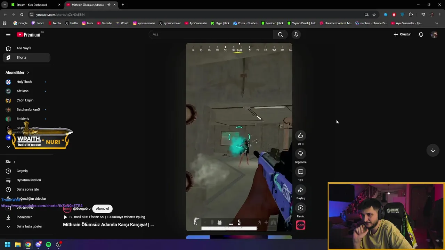Expand the Siz section chevron
This screenshot has width=445, height=250.
(x=14, y=162)
